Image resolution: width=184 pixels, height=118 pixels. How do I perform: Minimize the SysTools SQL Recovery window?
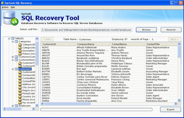click(172, 3)
